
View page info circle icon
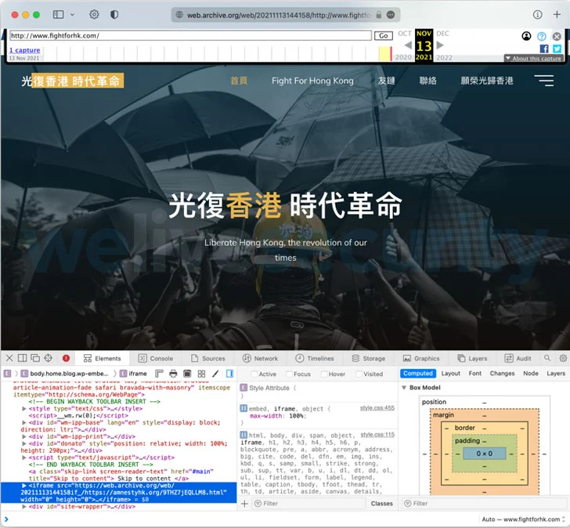[x=538, y=15]
